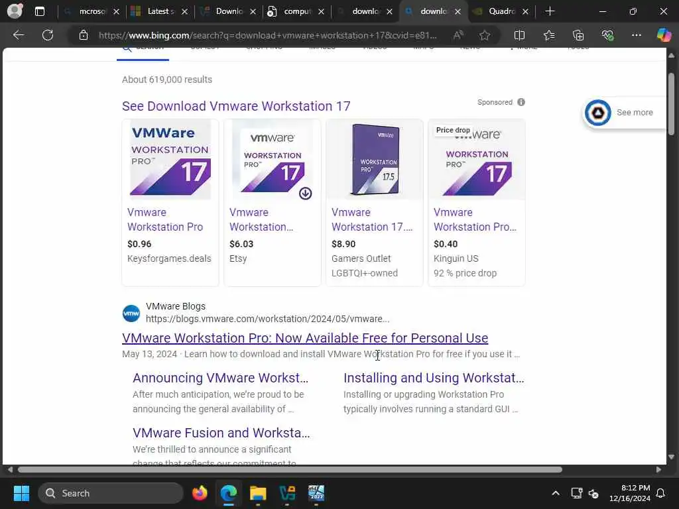
Task: Open the Gamers Outlet 17.5 box image
Action: pyautogui.click(x=375, y=160)
